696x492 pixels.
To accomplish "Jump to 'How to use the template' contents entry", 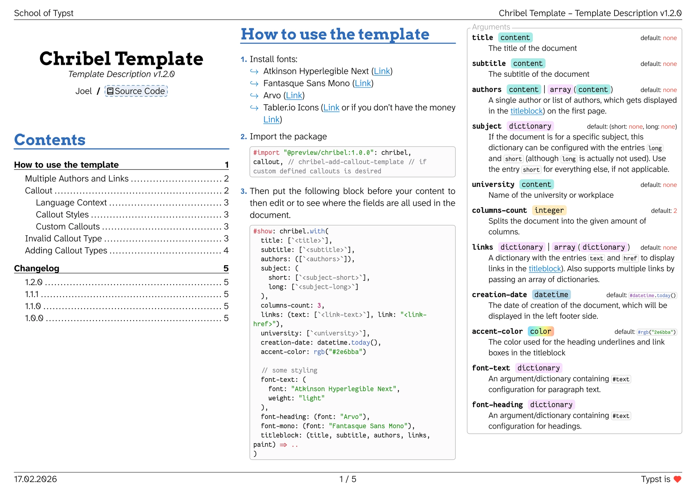I will coord(66,165).
